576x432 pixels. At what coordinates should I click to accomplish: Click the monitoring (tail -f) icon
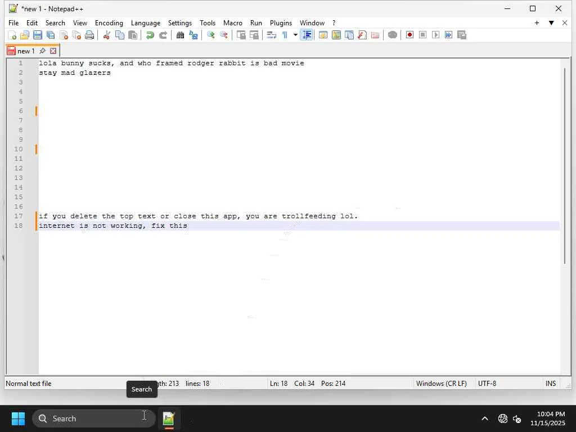pos(392,35)
